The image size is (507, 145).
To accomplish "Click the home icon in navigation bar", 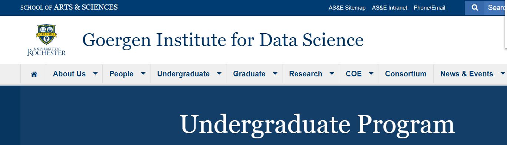I will point(34,74).
